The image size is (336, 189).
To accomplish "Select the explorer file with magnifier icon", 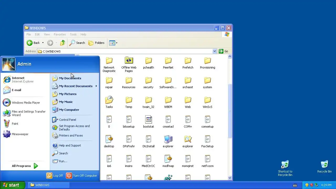I will pos(188,142).
